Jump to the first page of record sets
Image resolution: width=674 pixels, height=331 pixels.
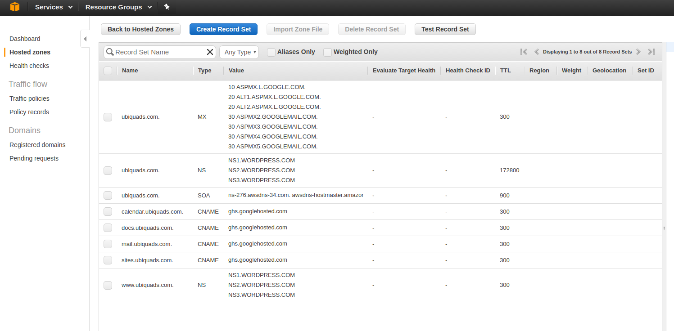click(524, 52)
